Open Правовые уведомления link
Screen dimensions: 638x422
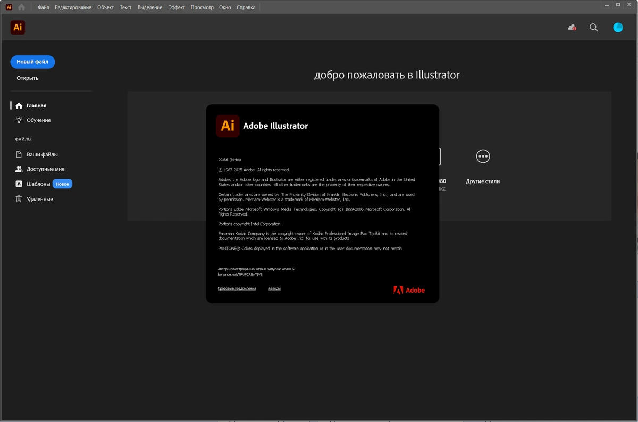click(x=237, y=288)
